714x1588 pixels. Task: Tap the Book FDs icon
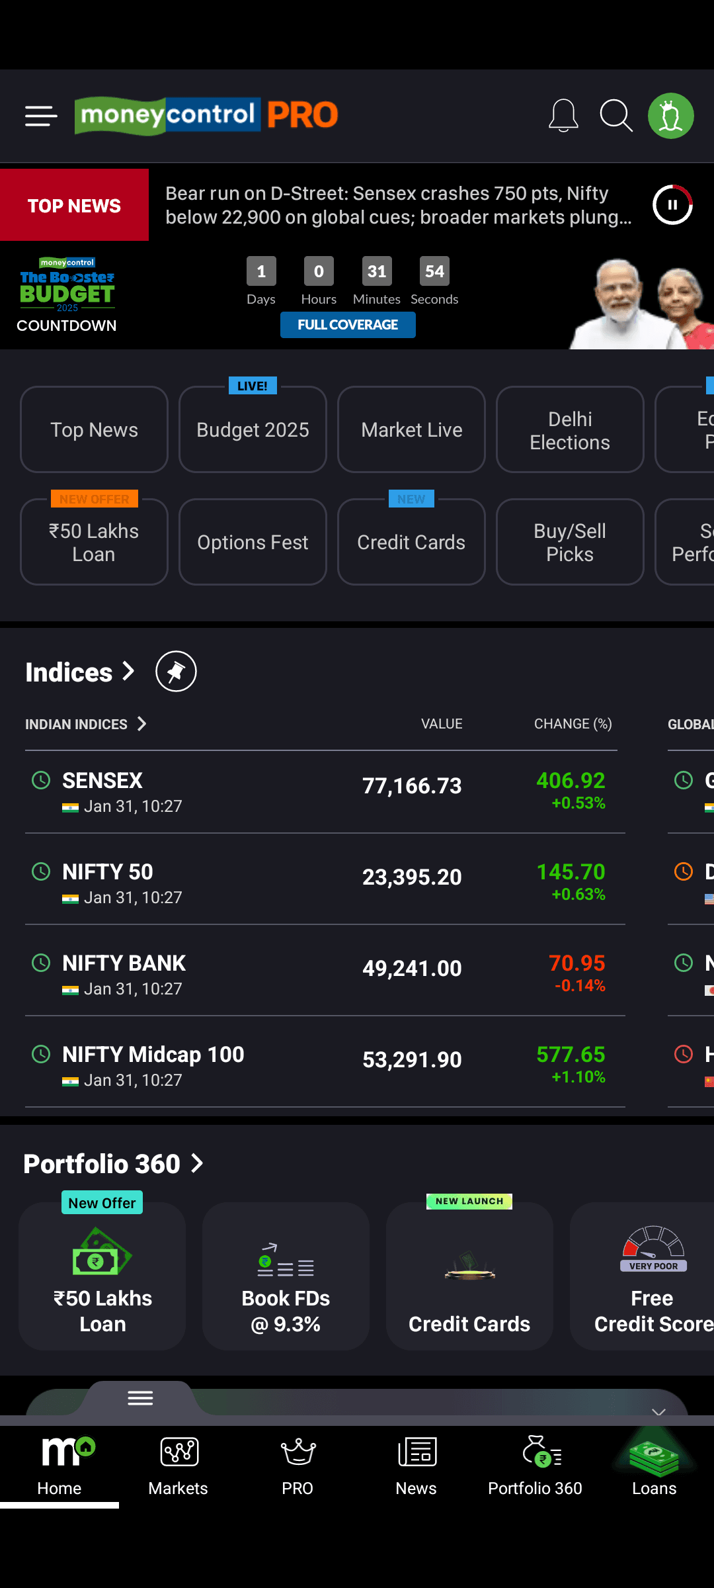click(x=286, y=1260)
